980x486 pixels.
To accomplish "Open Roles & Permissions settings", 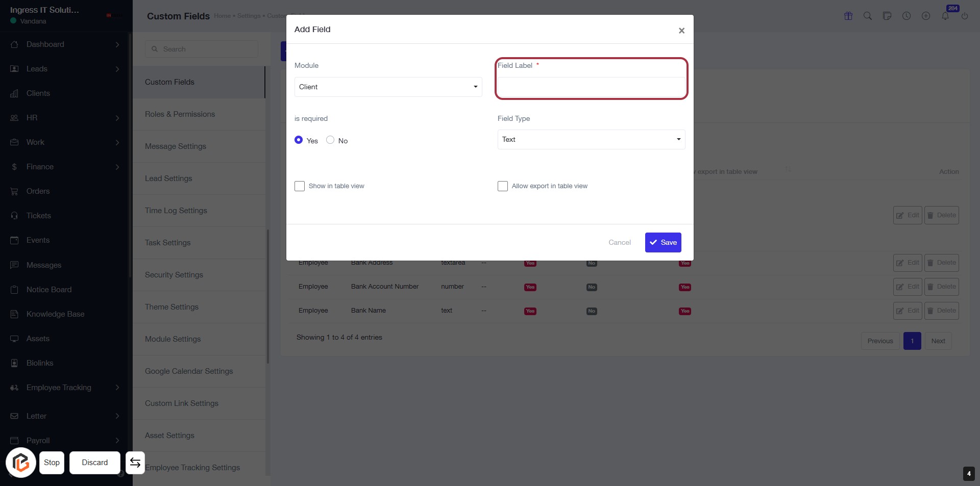I will [180, 114].
